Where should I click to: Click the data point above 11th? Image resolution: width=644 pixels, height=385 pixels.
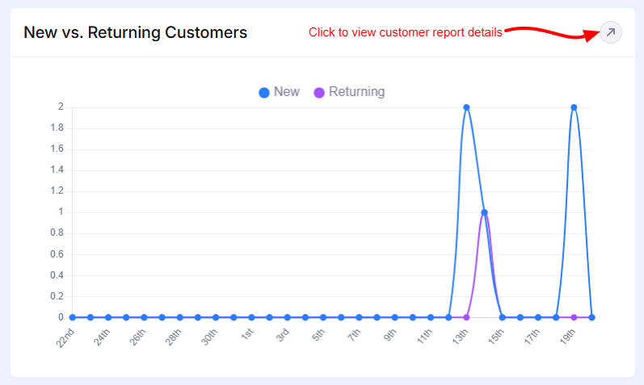pos(431,317)
